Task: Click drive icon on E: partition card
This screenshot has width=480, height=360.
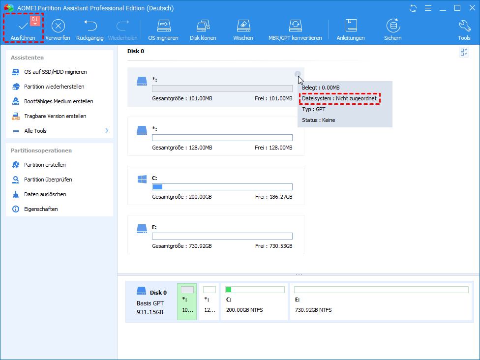Action: [x=142, y=229]
